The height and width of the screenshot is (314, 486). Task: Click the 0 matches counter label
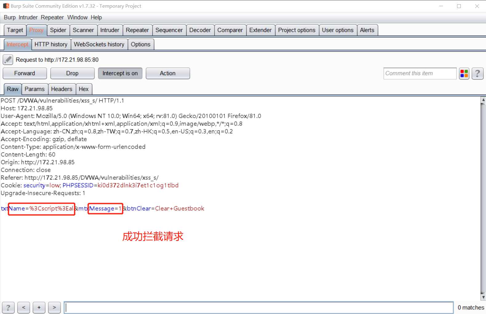[x=471, y=308]
